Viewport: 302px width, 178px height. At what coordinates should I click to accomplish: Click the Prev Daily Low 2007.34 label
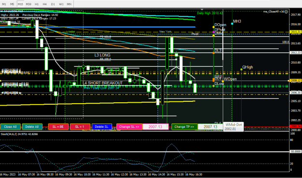point(101,88)
